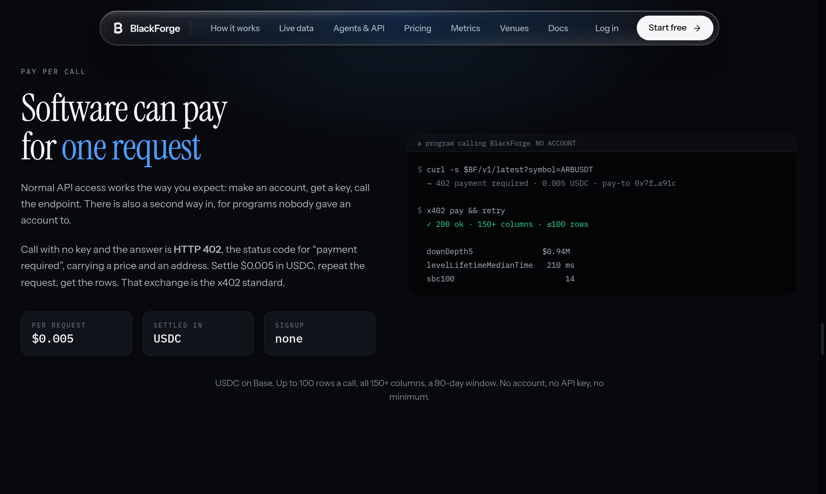Click the page scrollbar thumb
This screenshot has width=826, height=494.
tap(822, 339)
